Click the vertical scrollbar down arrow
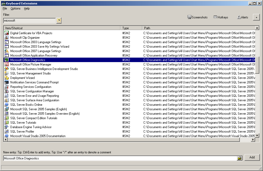Image resolution: width=263 pixels, height=171 pixels. pyautogui.click(x=257, y=135)
